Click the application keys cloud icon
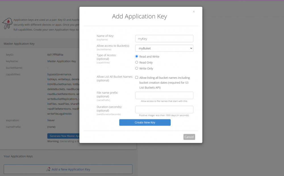Screen dimensions: 284x176 click(7, 23)
